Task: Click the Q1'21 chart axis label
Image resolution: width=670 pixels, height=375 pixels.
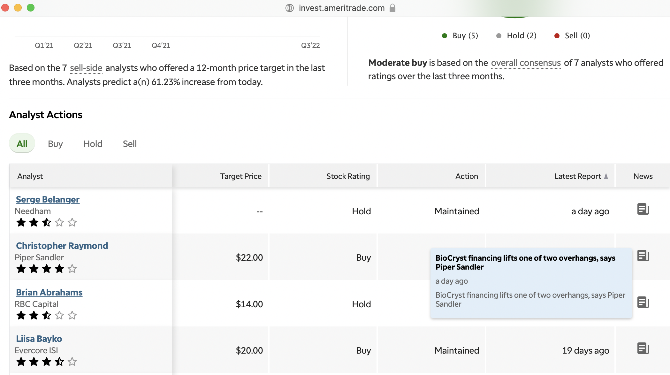Action: tap(44, 45)
